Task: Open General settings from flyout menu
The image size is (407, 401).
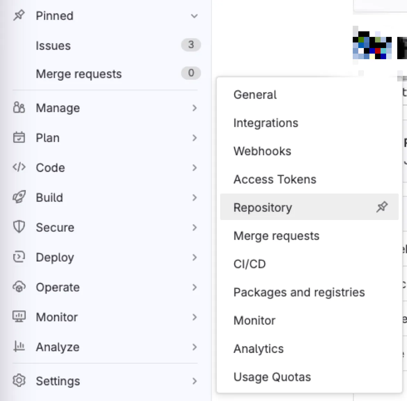Action: (255, 95)
